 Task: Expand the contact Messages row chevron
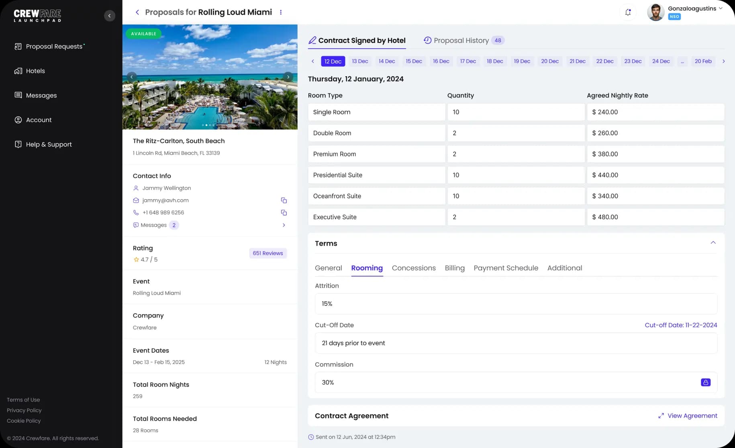point(284,225)
